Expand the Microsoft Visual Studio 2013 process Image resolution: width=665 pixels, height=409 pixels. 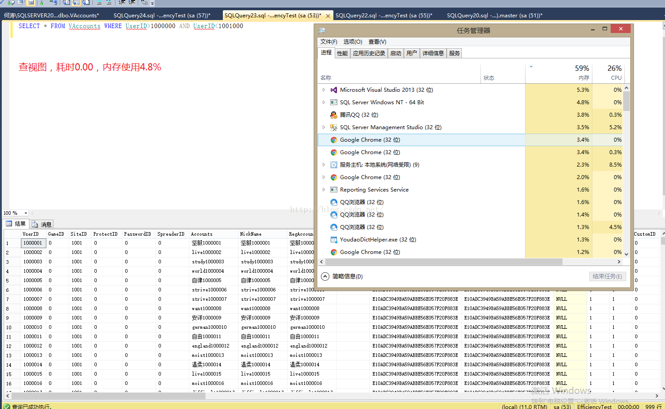(324, 90)
